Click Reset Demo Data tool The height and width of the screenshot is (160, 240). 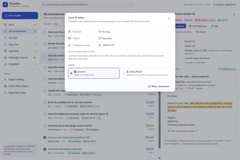point(20,93)
